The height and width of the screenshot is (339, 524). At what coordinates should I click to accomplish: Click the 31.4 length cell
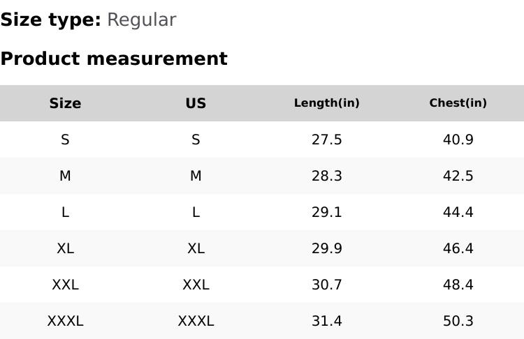tap(326, 321)
